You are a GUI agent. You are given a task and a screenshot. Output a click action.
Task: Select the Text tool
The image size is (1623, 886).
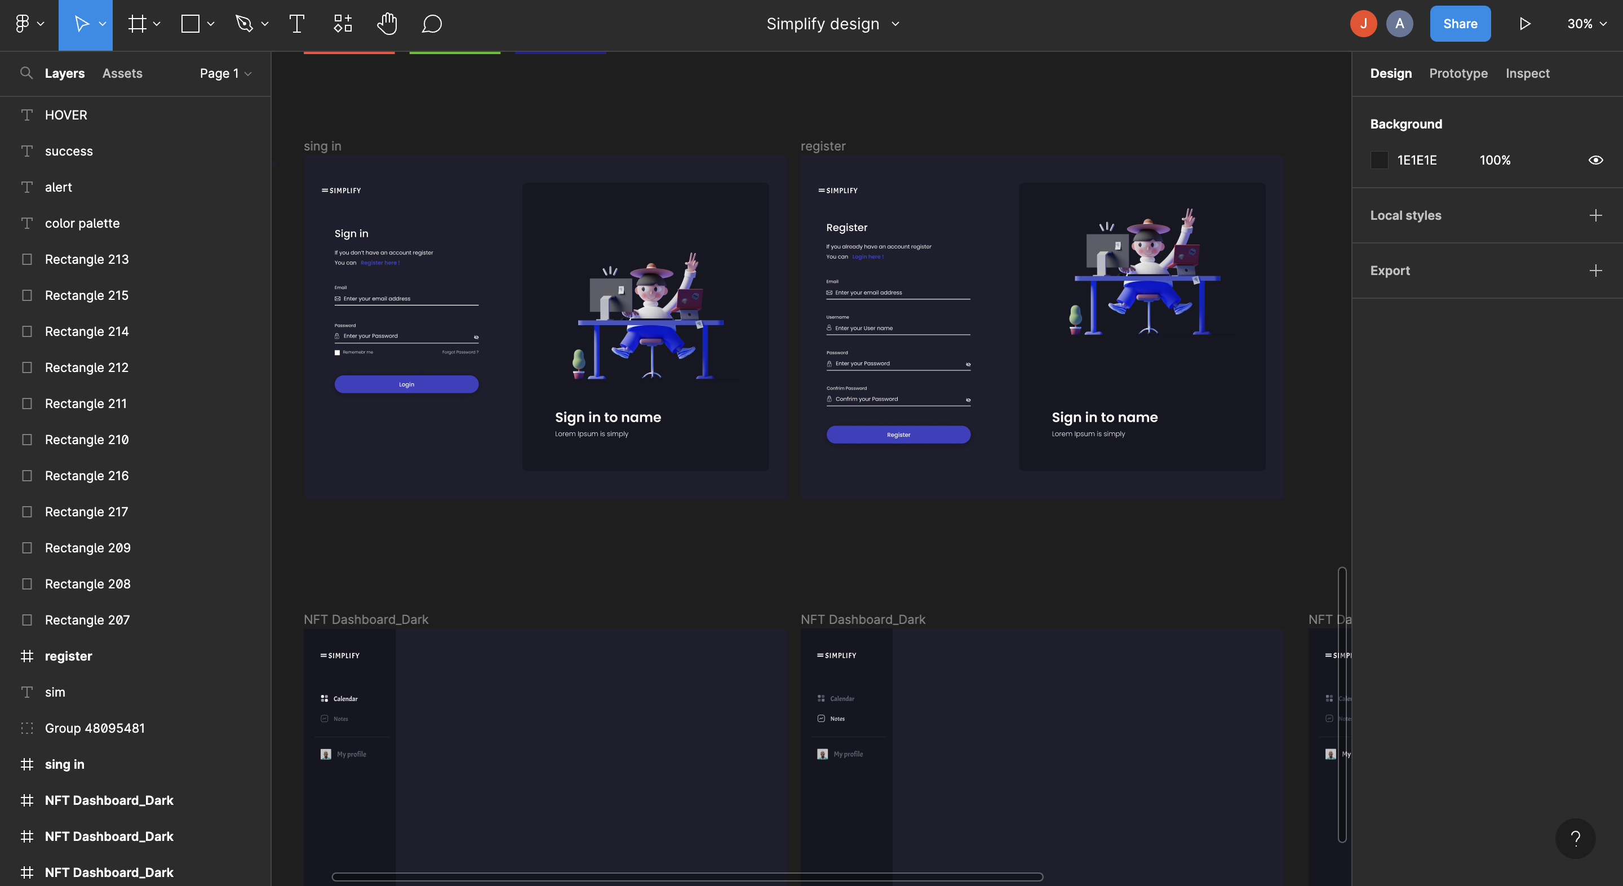pyautogui.click(x=297, y=24)
